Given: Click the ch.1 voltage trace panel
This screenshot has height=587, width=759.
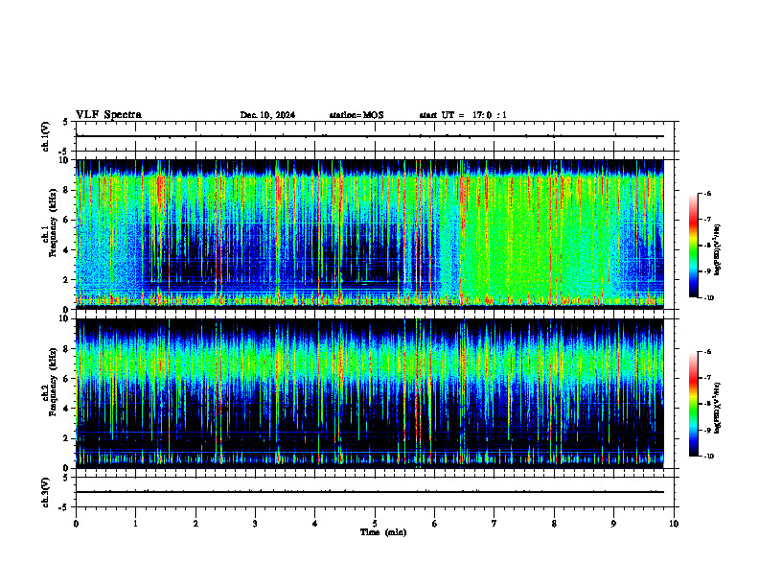Looking at the screenshot, I should pyautogui.click(x=375, y=136).
